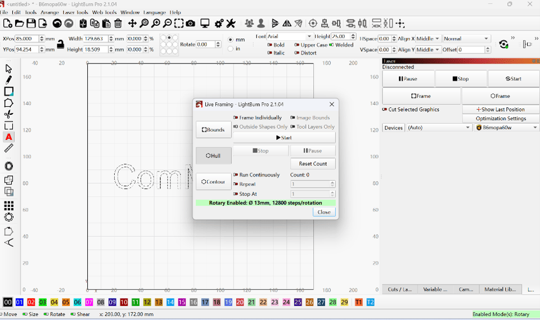
Task: Click the Optimization Settings button
Action: [x=501, y=119]
